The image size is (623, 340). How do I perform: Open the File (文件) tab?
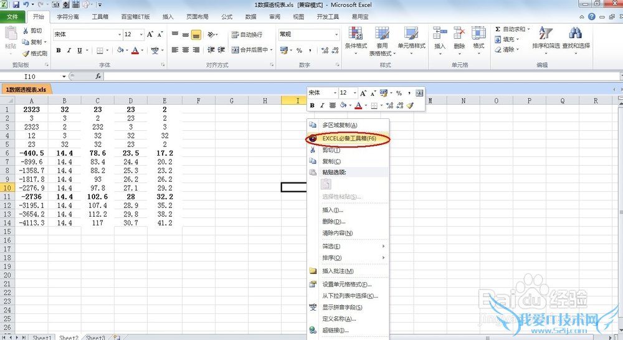[x=12, y=17]
